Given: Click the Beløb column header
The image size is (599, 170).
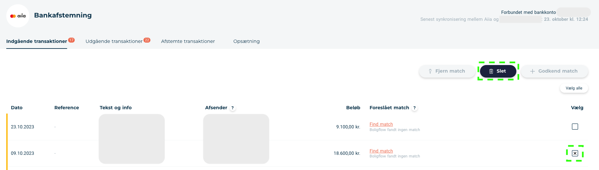Looking at the screenshot, I should pos(353,108).
